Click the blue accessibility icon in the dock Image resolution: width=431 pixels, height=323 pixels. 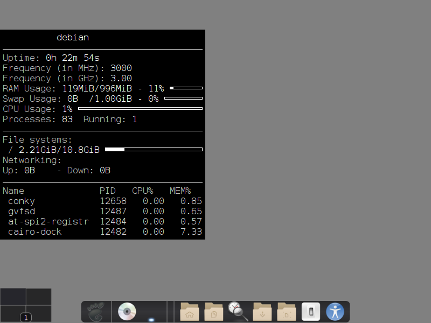(x=335, y=311)
